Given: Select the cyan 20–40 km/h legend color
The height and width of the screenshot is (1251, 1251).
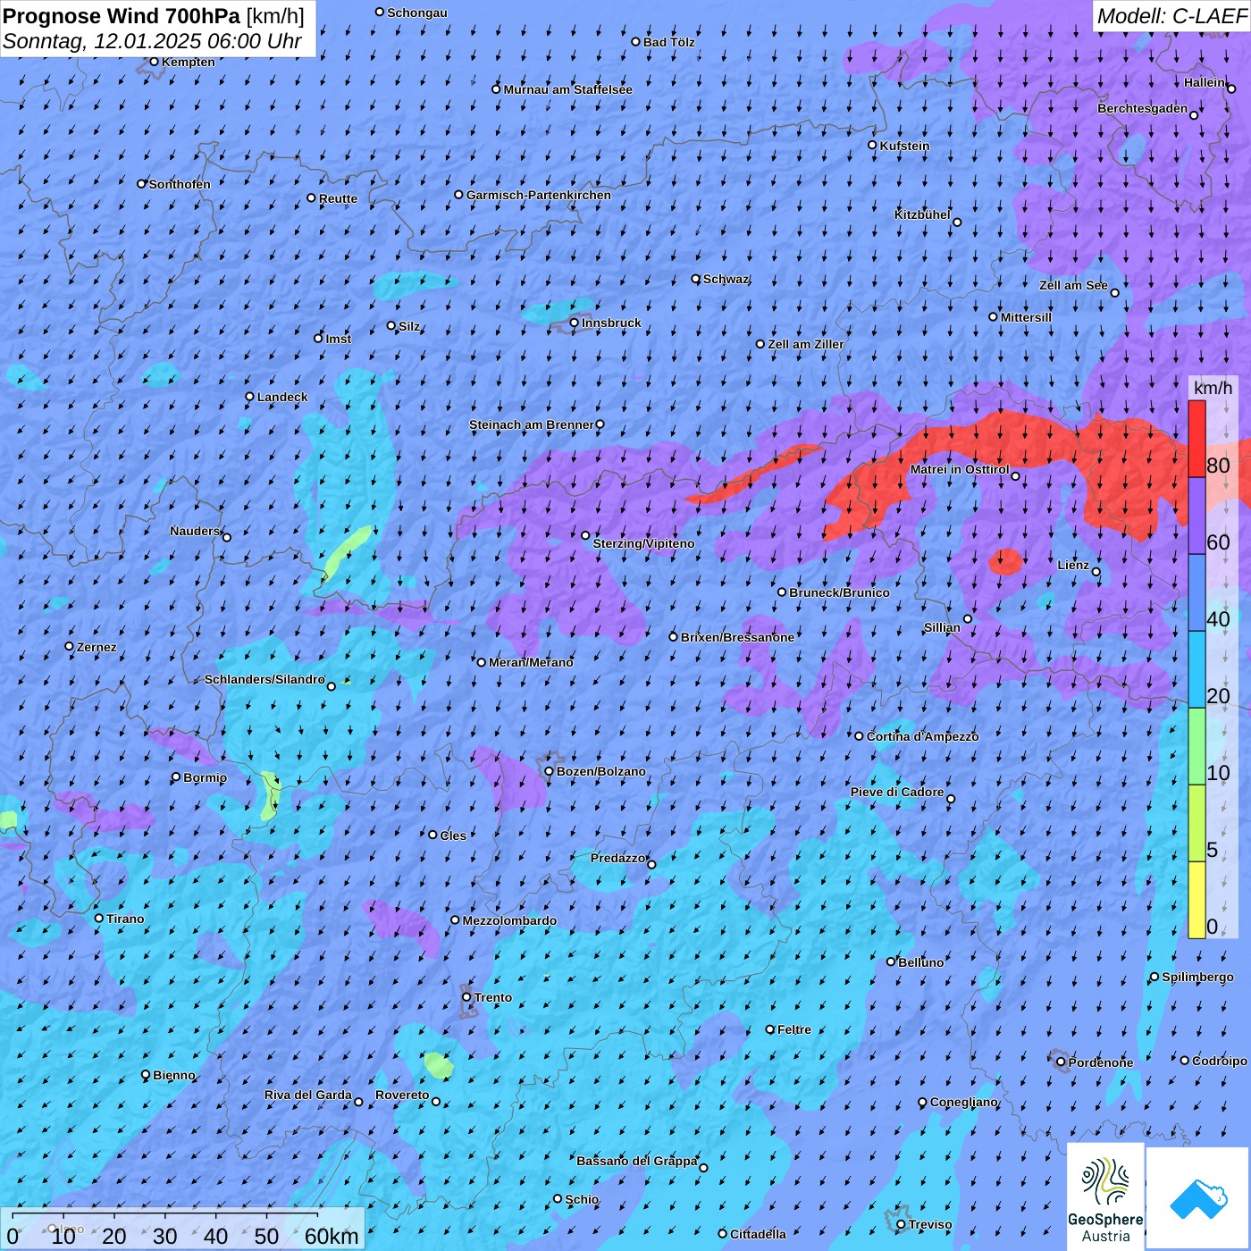Looking at the screenshot, I should (1196, 669).
